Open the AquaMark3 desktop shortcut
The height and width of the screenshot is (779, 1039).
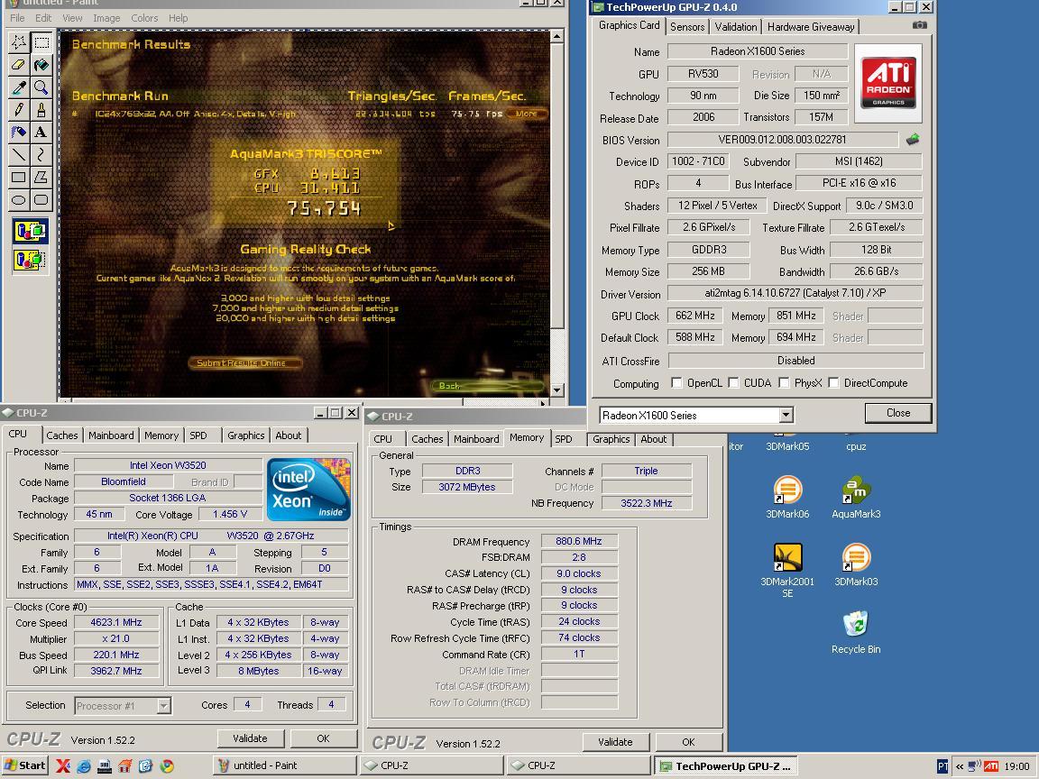coord(855,498)
